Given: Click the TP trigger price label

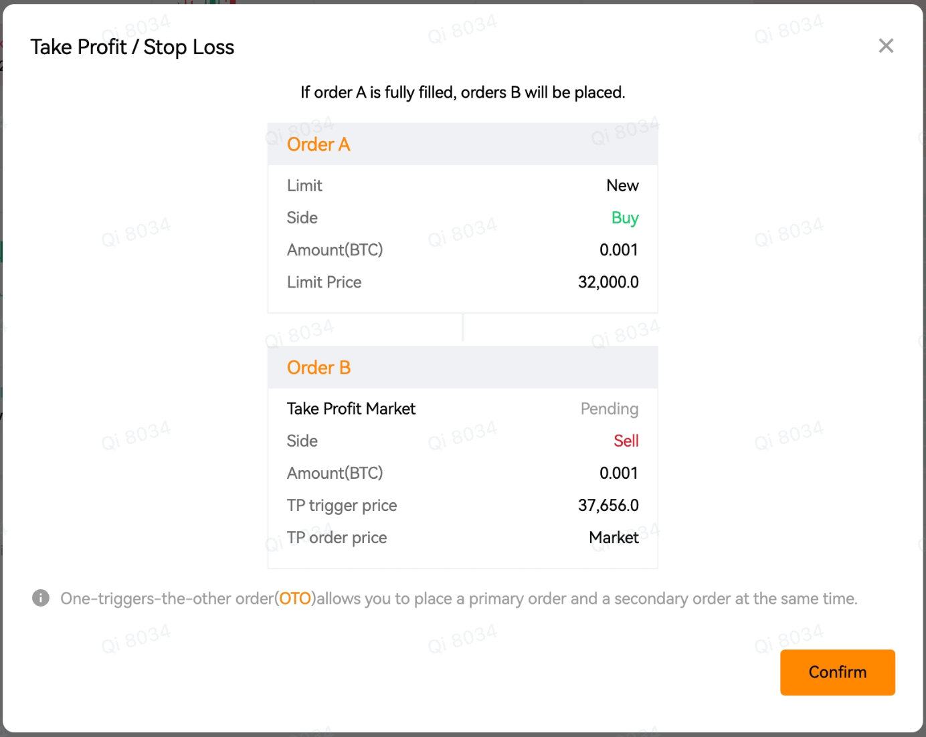Looking at the screenshot, I should tap(342, 506).
